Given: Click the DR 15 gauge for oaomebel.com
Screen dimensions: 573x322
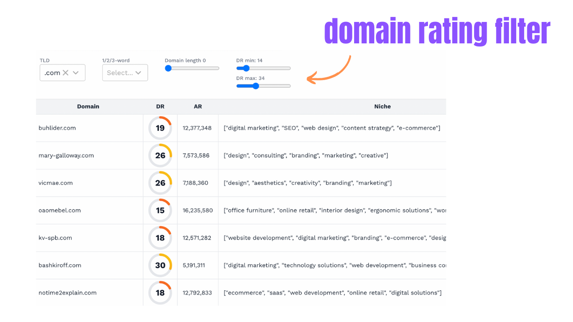Looking at the screenshot, I should click(160, 210).
